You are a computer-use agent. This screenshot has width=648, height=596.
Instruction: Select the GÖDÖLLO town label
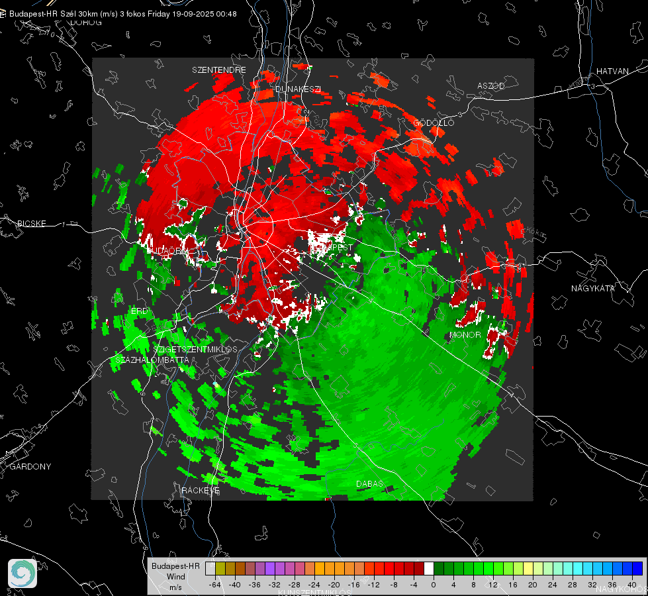point(434,123)
